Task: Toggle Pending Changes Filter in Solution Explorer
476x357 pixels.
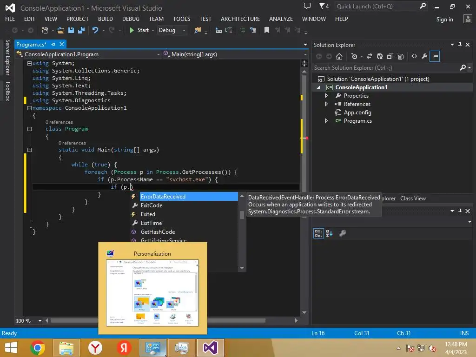Action: pos(354,56)
